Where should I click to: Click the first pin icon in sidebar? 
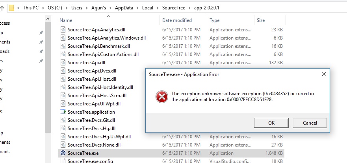41,33
